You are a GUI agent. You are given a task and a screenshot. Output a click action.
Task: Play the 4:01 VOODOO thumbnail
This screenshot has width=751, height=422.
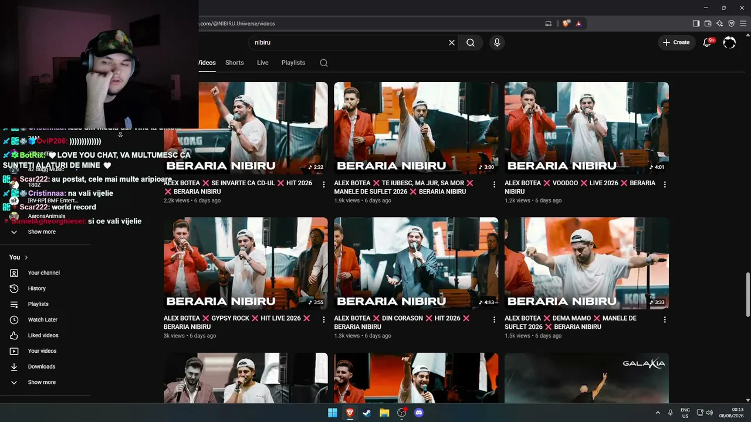click(587, 128)
